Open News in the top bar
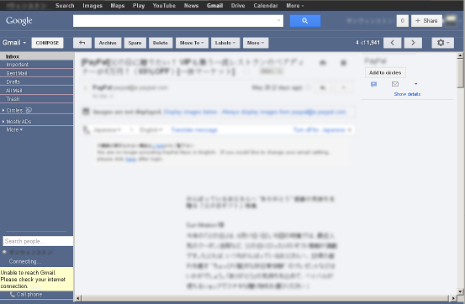Screen dimensions: 465x304 191,6
